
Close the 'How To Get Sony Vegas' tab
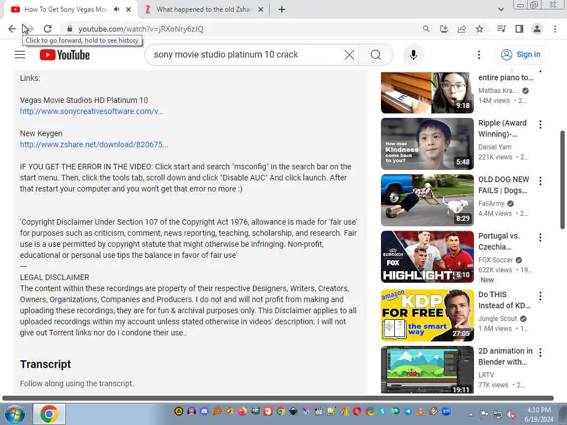click(128, 9)
